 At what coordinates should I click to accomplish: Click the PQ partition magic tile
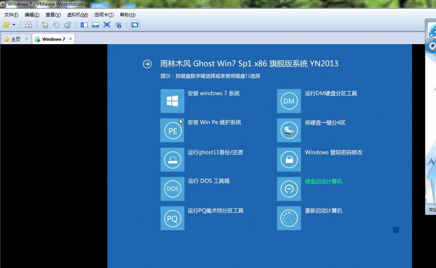tap(172, 218)
